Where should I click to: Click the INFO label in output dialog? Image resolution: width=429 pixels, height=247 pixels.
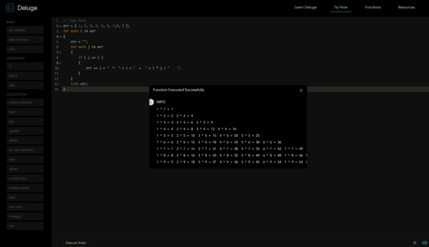[161, 102]
